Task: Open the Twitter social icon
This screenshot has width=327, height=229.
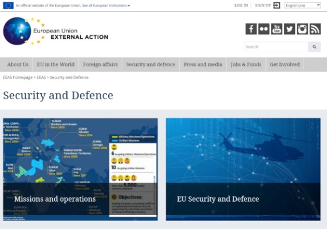Action: [x=289, y=29]
